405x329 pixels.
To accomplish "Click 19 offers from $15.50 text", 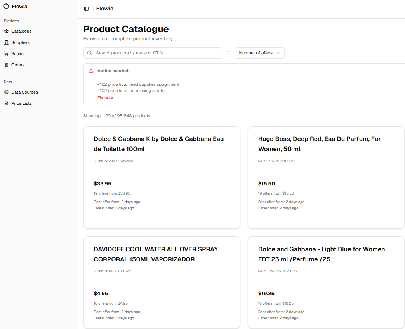I will (276, 193).
